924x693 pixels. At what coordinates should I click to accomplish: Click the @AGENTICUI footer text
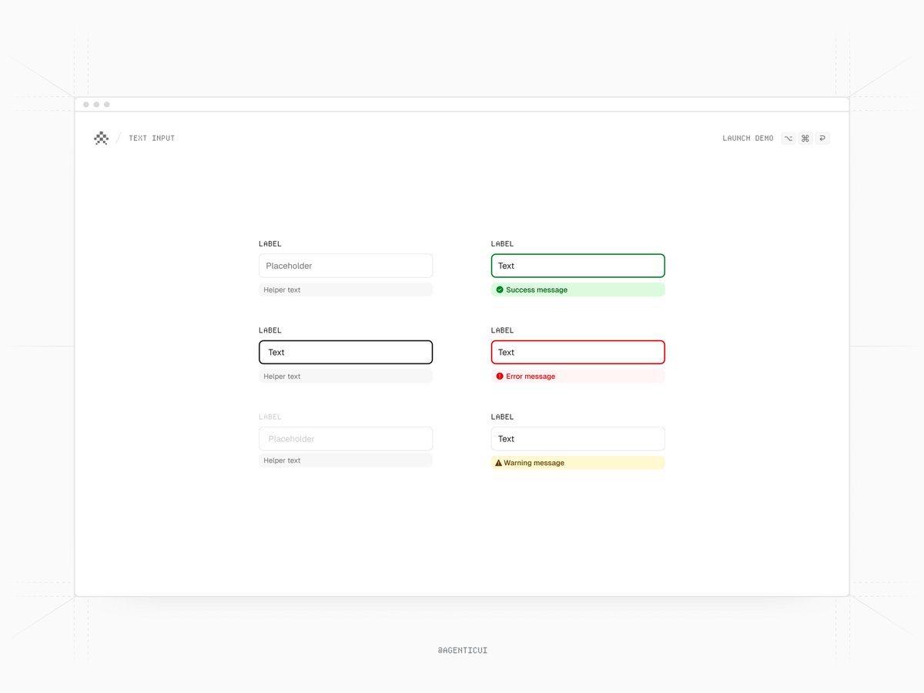point(462,651)
